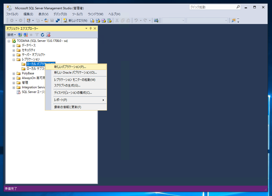Expand the PolyBase folder

pyautogui.click(x=14, y=74)
